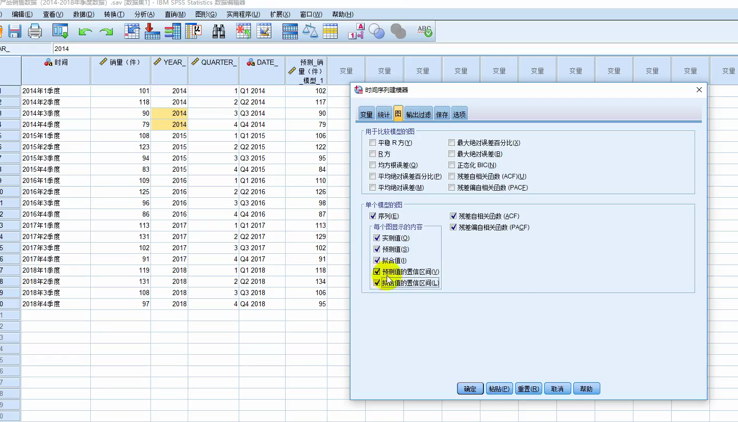The image size is (738, 422).
Task: Open the 转换(T) menu
Action: pyautogui.click(x=114, y=14)
